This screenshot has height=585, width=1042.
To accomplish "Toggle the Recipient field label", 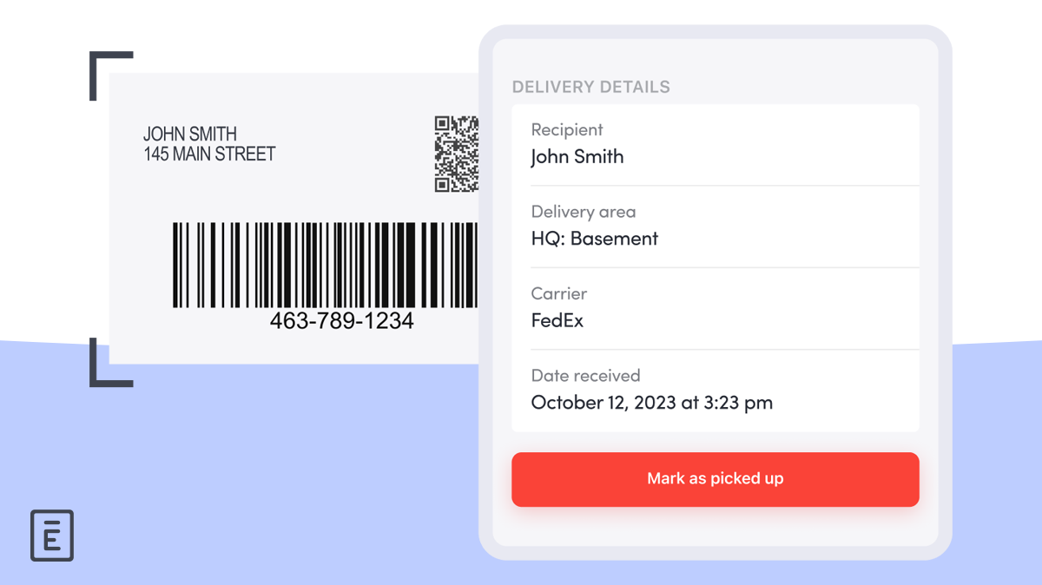I will [566, 129].
